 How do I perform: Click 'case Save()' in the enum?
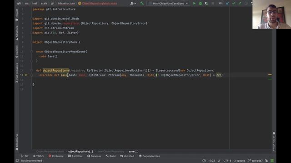click(x=49, y=56)
